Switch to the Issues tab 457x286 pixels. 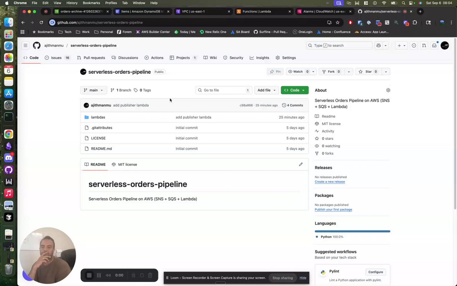click(57, 58)
